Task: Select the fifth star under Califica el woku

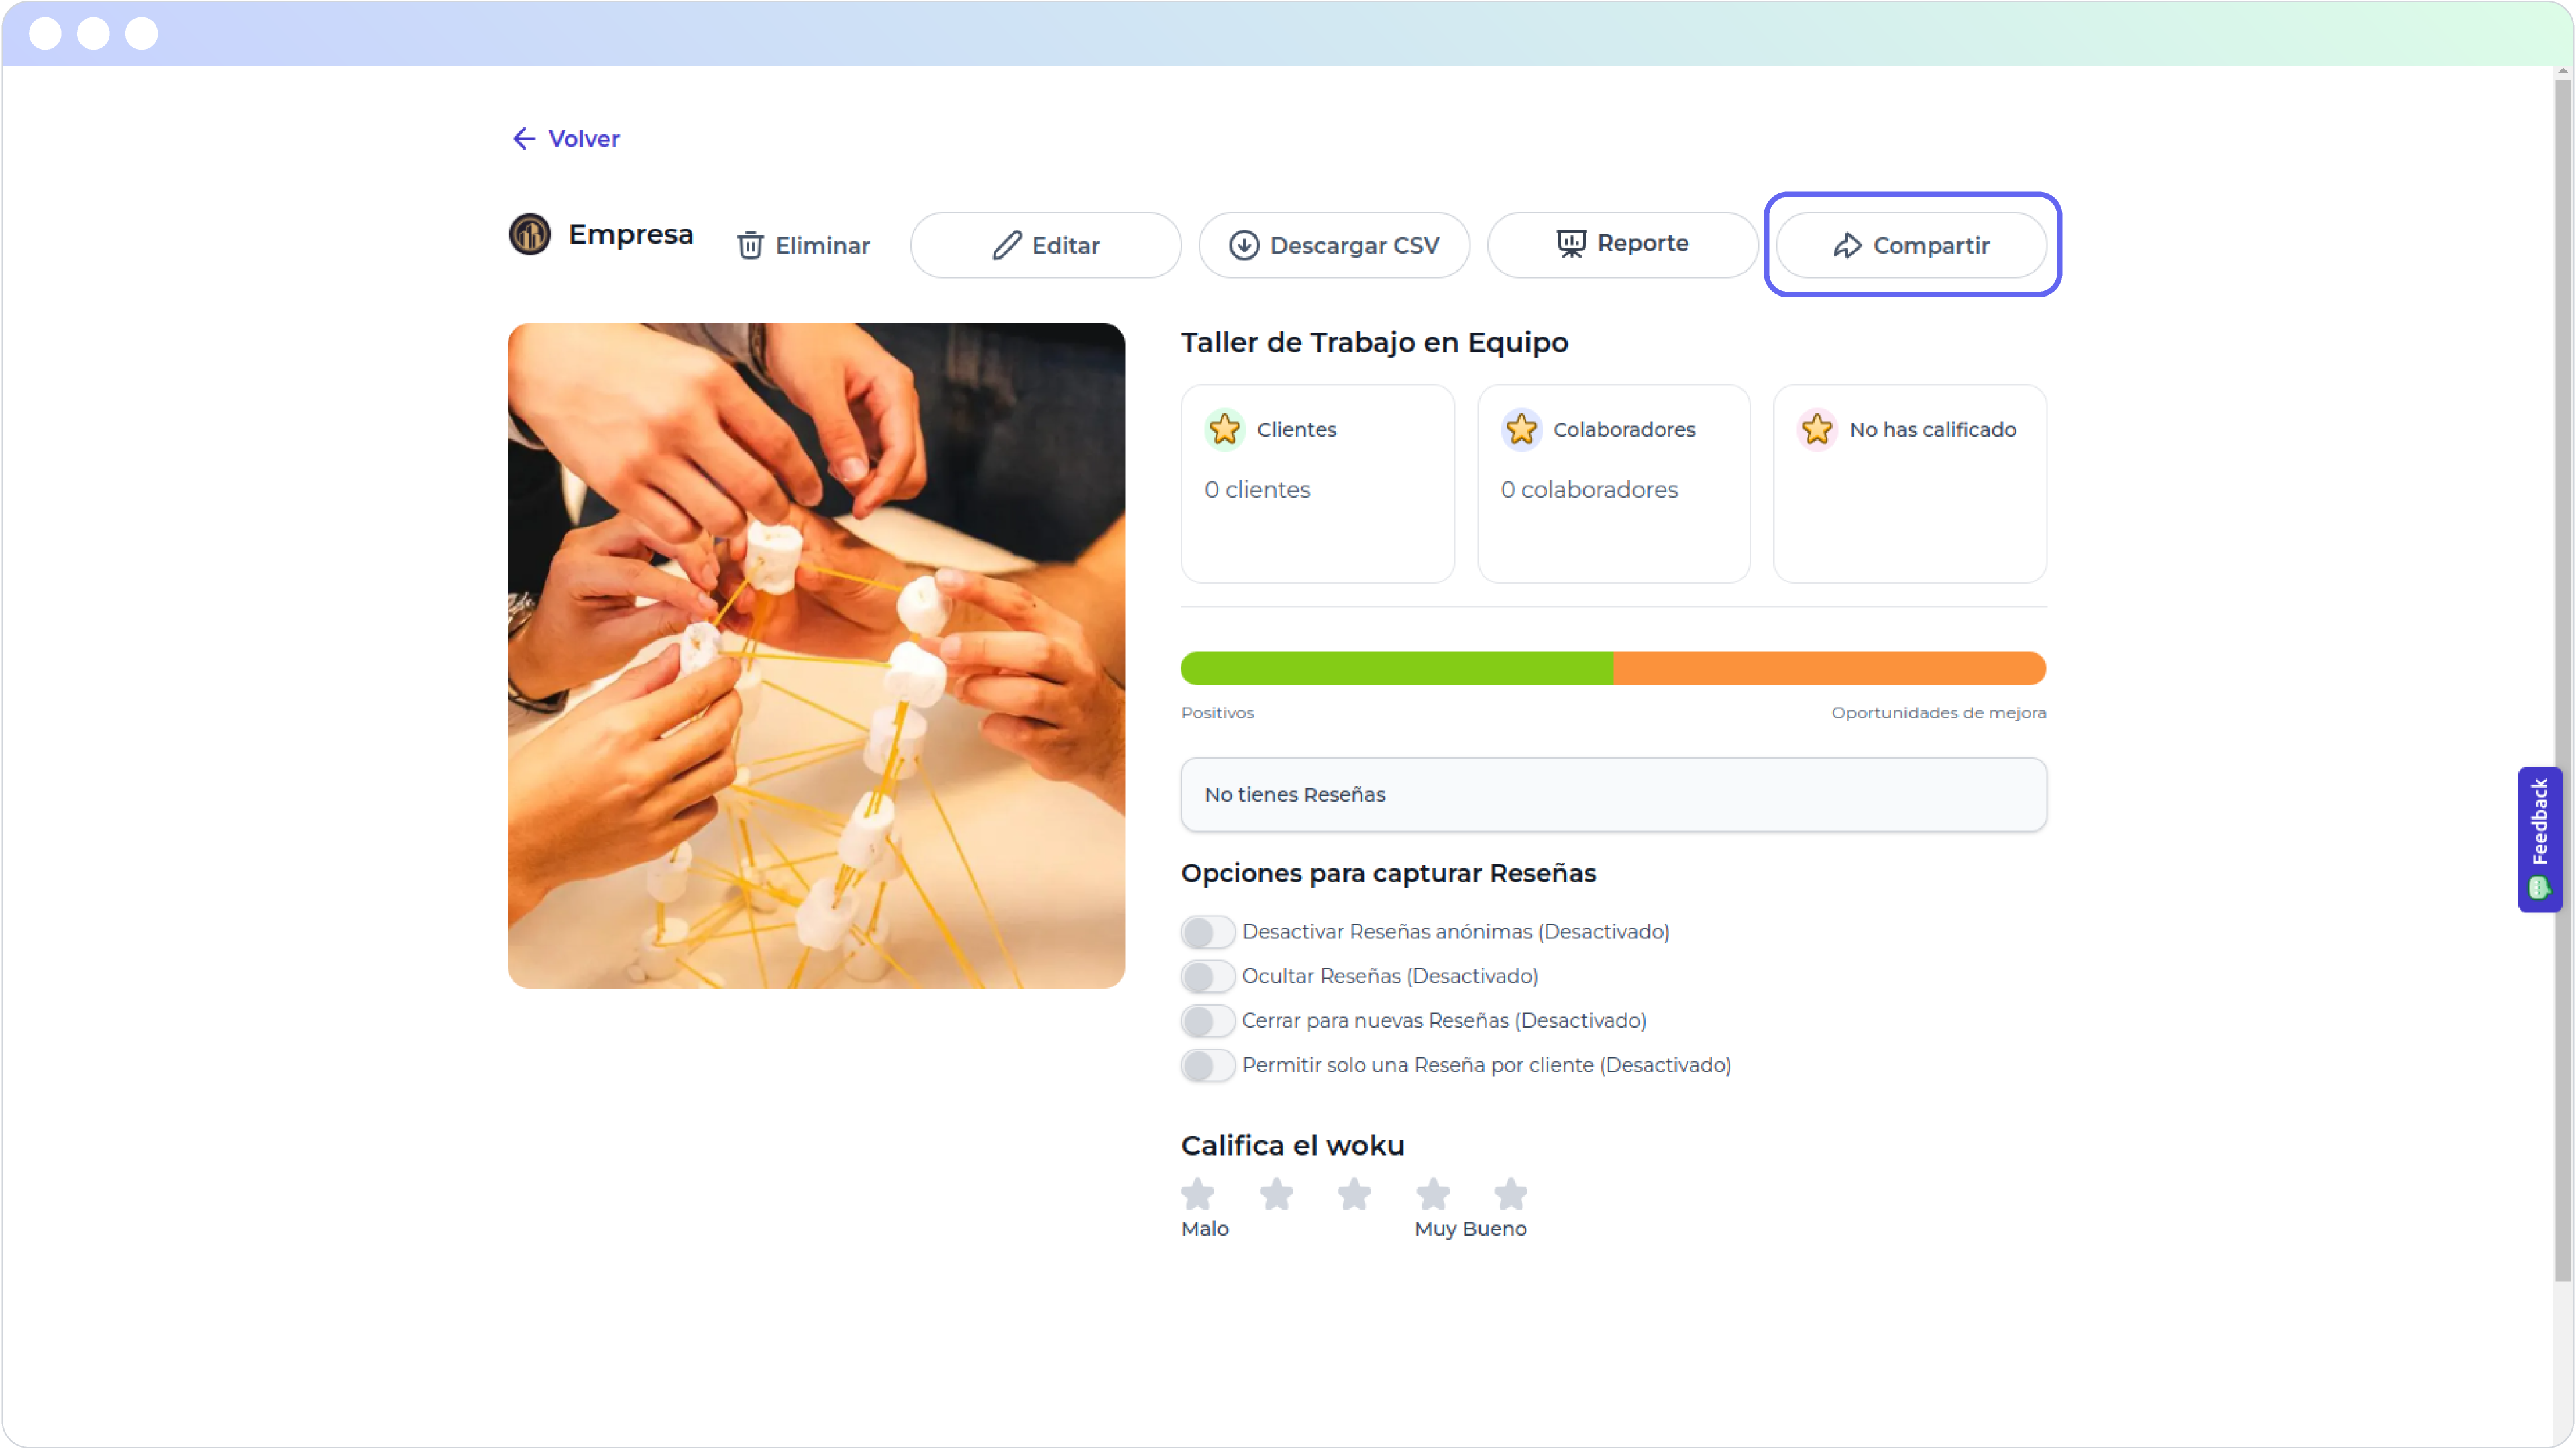Action: 1510,1193
